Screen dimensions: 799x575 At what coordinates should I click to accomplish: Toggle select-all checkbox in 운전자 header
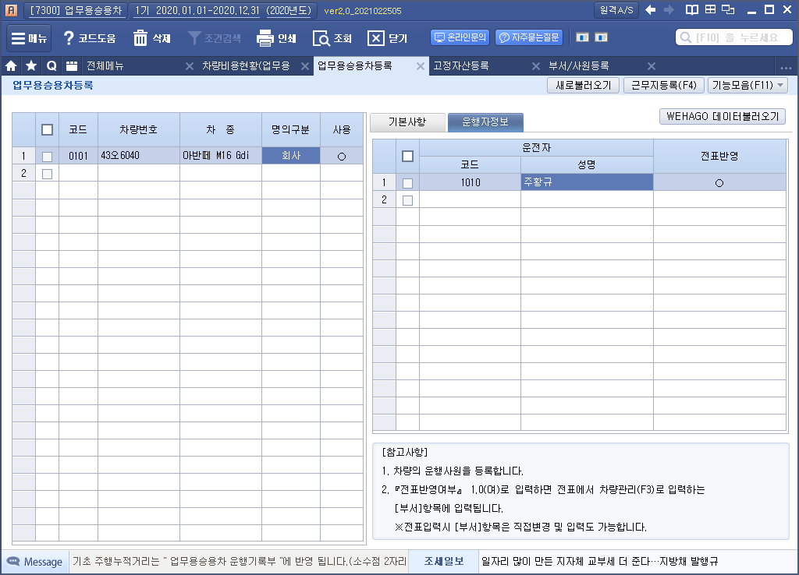point(407,157)
